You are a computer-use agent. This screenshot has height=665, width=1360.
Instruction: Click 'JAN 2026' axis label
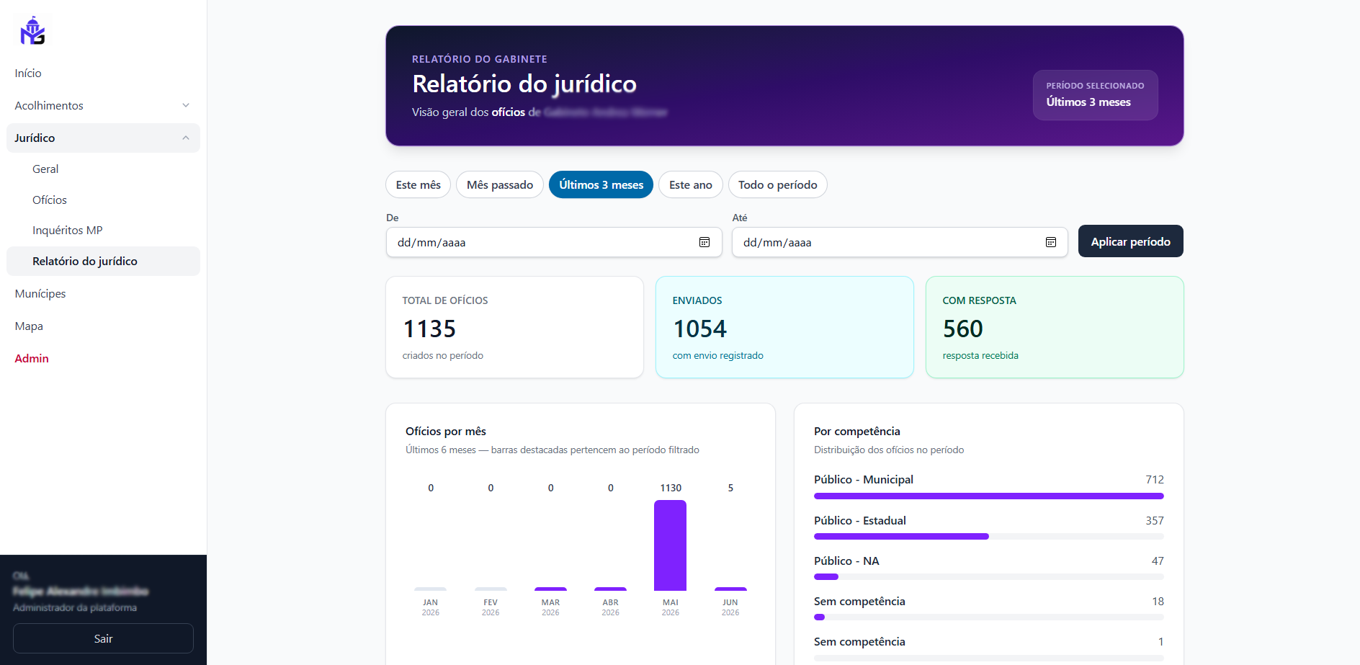[431, 607]
